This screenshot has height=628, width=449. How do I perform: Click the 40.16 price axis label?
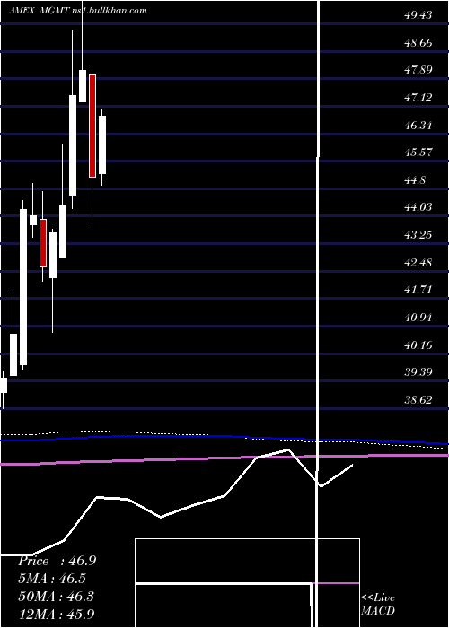tap(418, 345)
